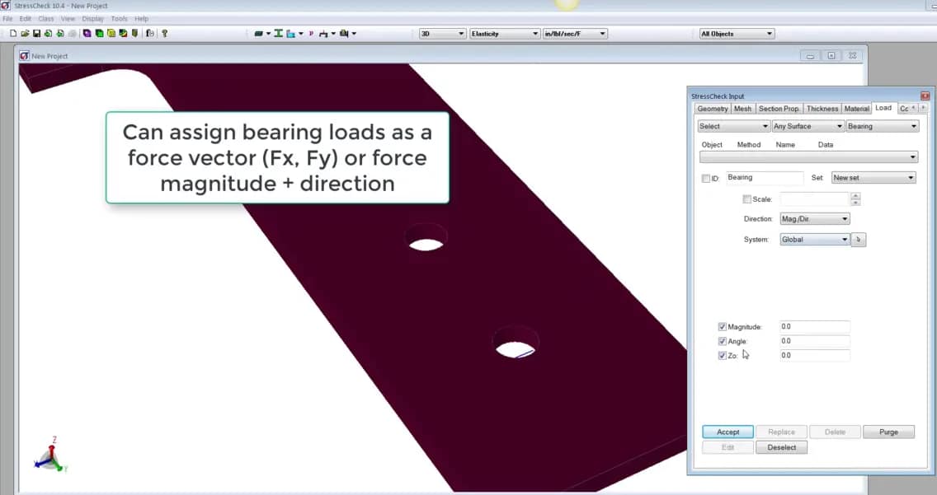Open the Display menu
The width and height of the screenshot is (937, 495).
coord(92,18)
